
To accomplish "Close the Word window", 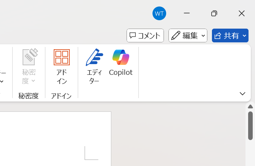I will pos(242,13).
